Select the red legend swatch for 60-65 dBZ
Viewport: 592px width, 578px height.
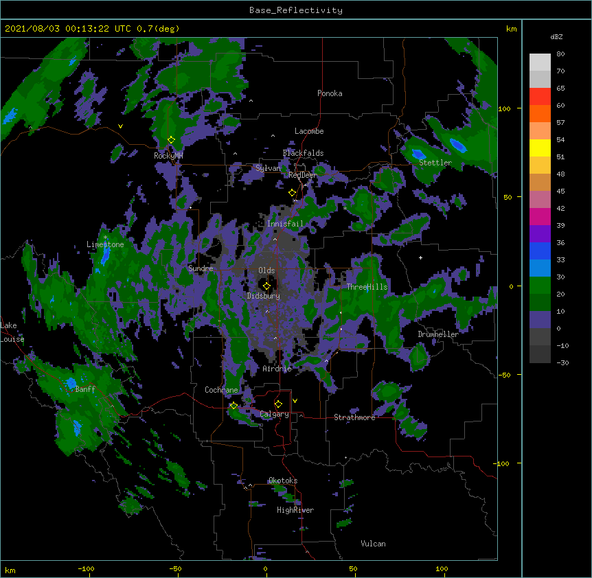(540, 97)
